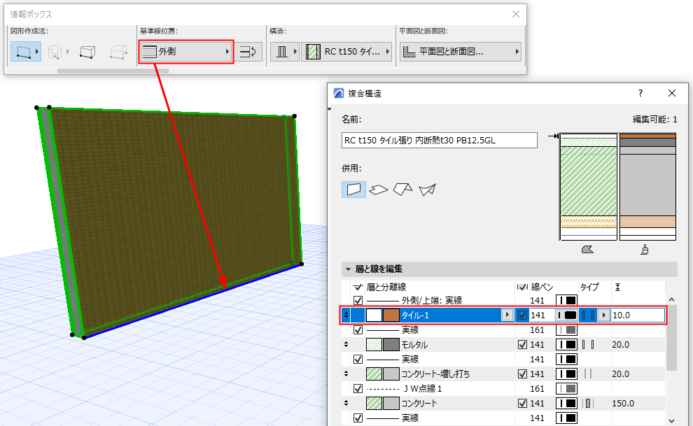Select the コンクリート-増し打ち layer row

point(504,374)
